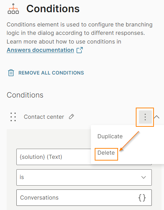Click REMOVE ALL CONDITIONS
164x210 pixels.
click(x=51, y=73)
